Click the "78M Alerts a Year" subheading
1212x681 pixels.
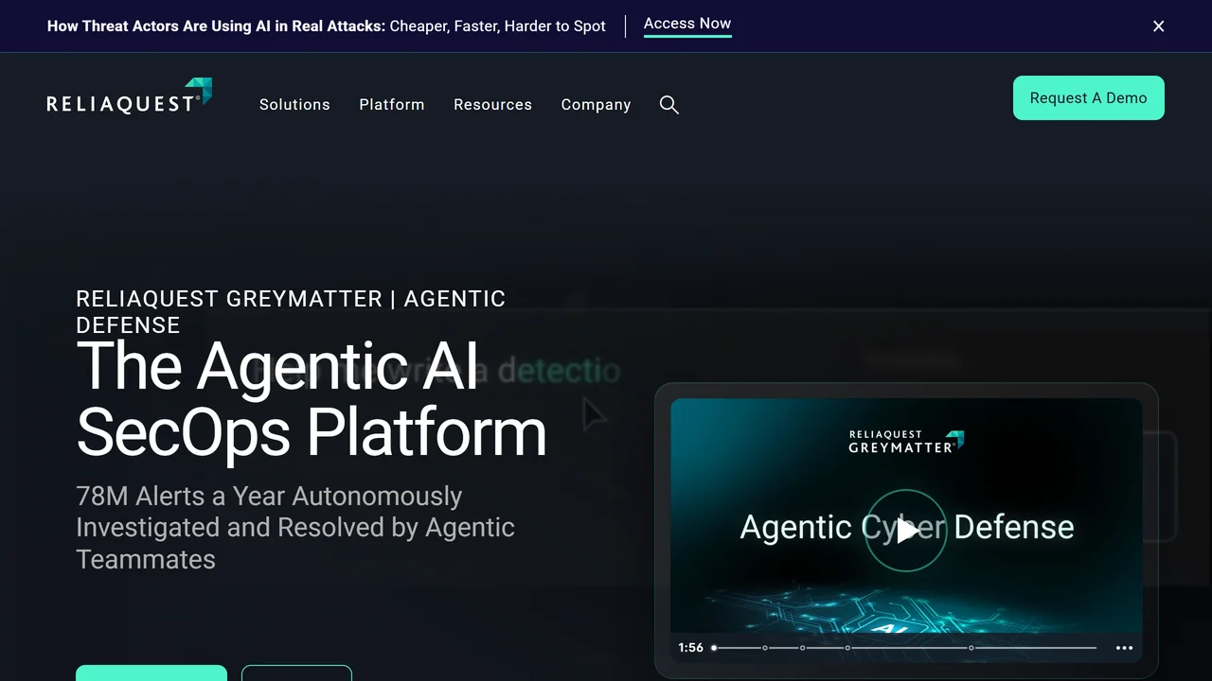tap(295, 528)
